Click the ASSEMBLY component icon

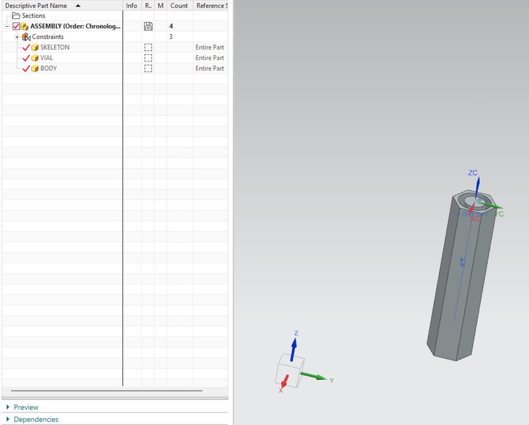click(x=25, y=26)
